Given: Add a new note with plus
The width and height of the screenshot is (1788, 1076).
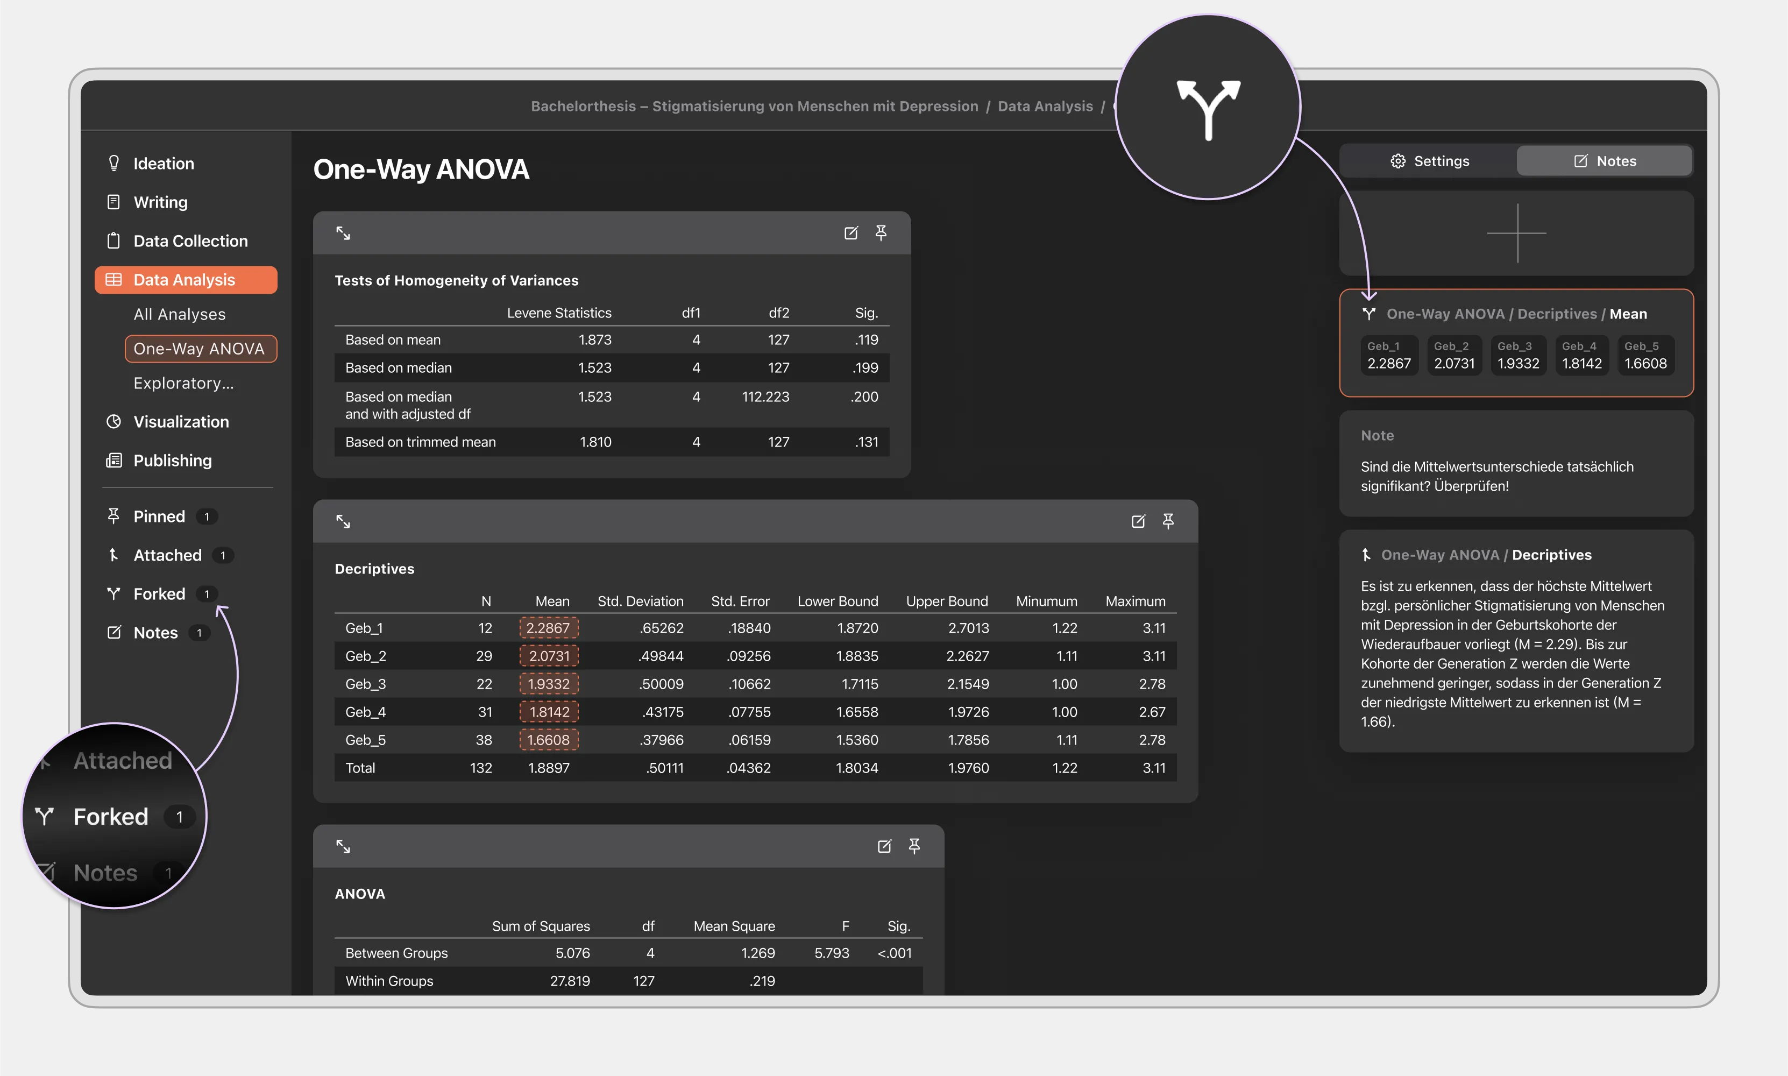Looking at the screenshot, I should click(x=1516, y=233).
